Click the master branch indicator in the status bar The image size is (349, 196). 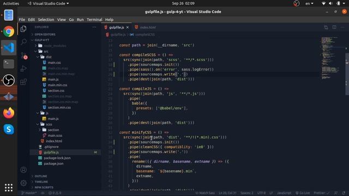pos(29,193)
